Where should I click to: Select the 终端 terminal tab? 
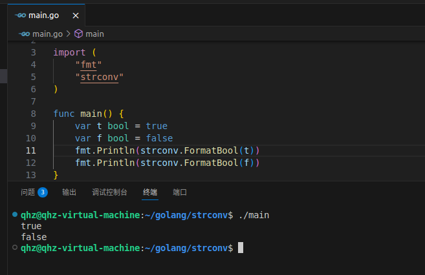point(150,192)
